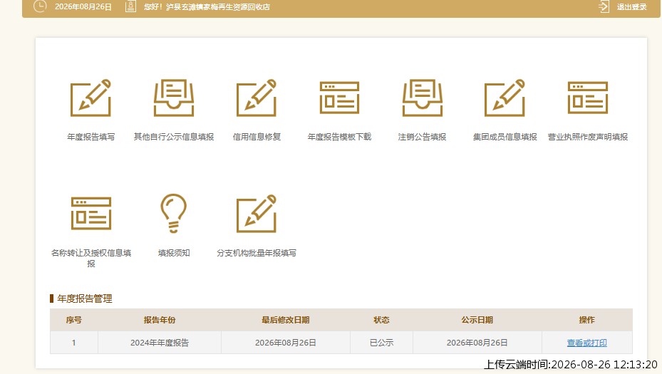Screen dimensions: 662x374
Task: Click the 报告年份 column header
Action: click(x=160, y=320)
